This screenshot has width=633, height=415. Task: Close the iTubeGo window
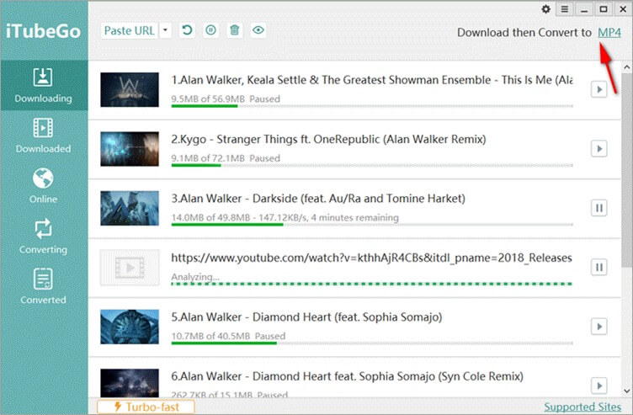tap(623, 9)
